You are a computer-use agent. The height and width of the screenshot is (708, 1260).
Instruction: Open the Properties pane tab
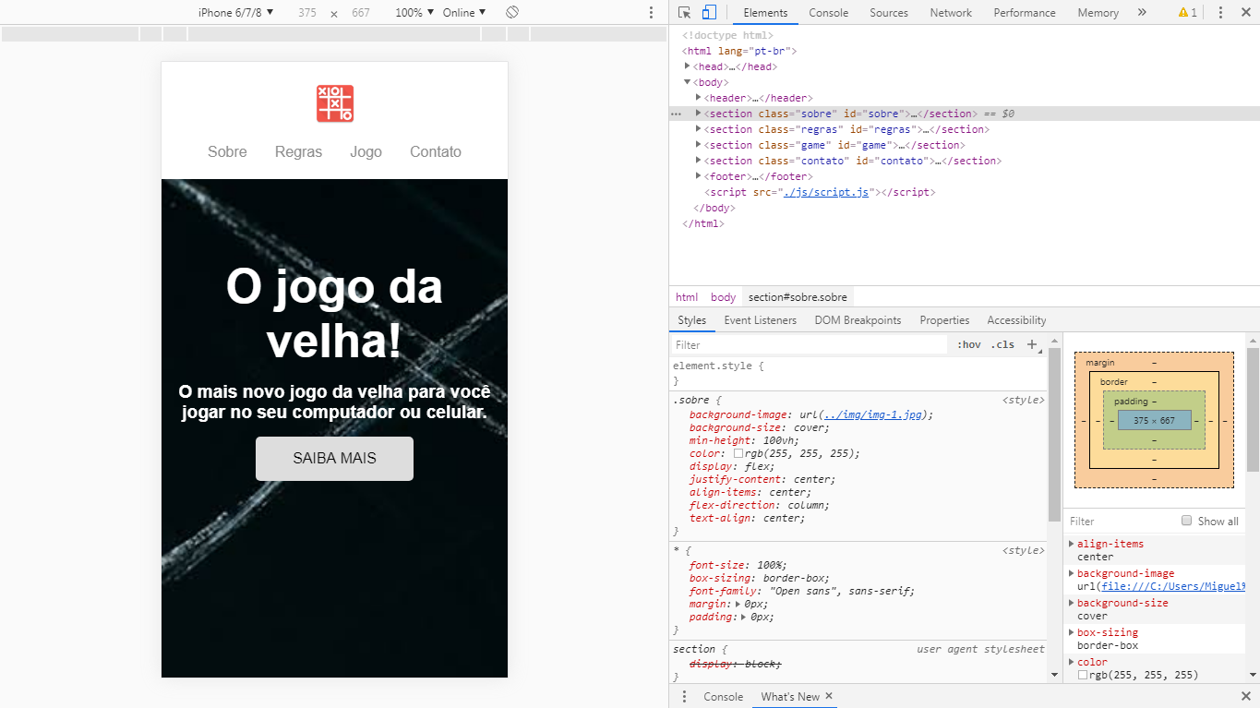click(x=944, y=320)
